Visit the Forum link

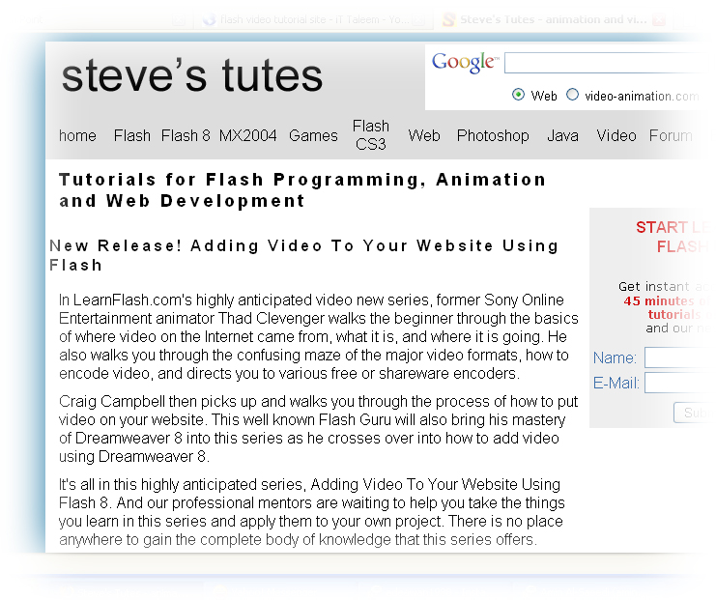point(671,135)
